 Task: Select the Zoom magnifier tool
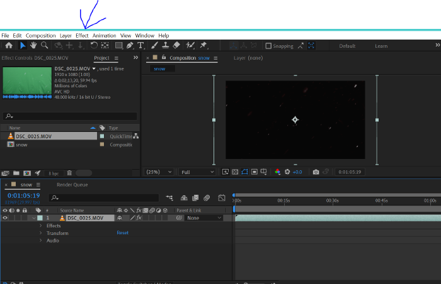point(45,45)
